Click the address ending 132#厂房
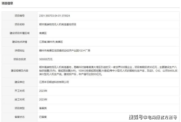 65,51
